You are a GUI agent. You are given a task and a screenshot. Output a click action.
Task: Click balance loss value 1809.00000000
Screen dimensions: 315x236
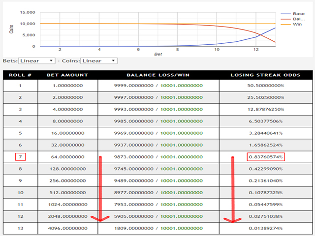(133, 228)
